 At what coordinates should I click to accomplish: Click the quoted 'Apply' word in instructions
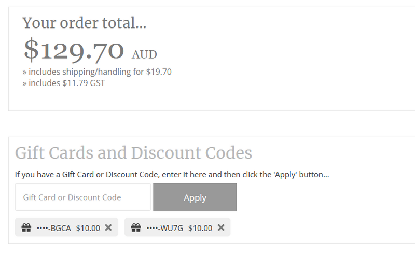pos(283,175)
